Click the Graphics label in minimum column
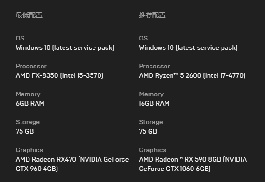 (29, 150)
